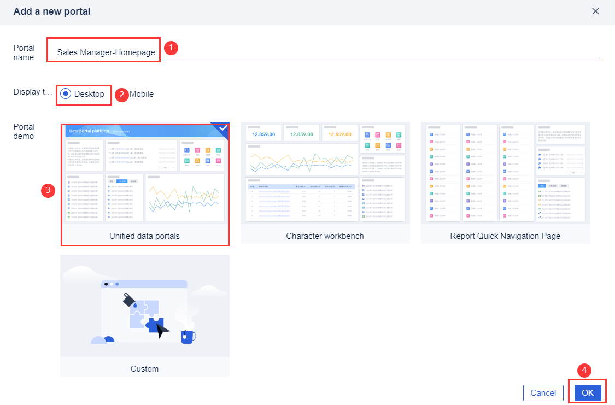This screenshot has width=615, height=405.
Task: Click the 'Custom' caption text
Action: pyautogui.click(x=144, y=369)
